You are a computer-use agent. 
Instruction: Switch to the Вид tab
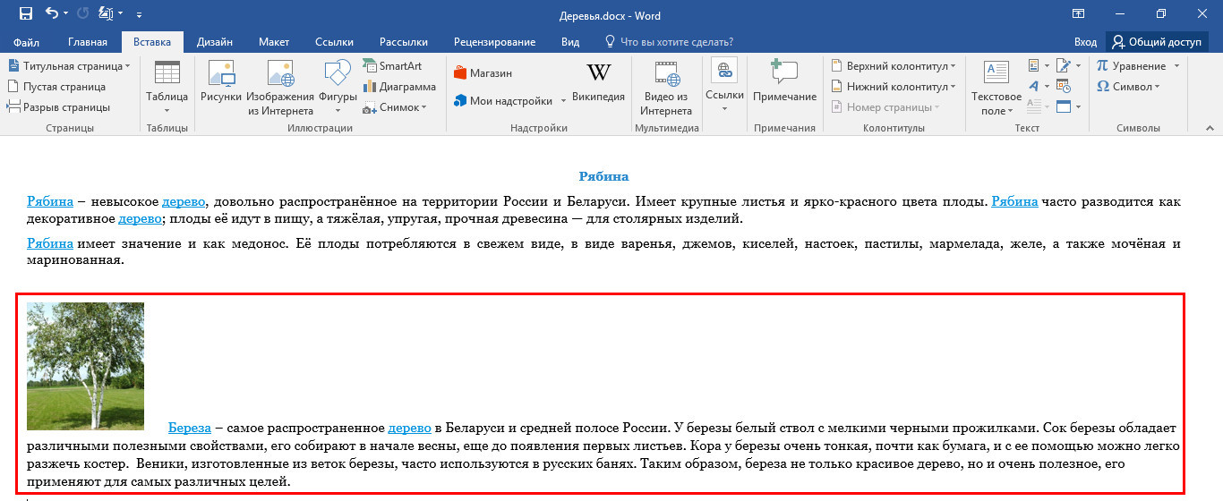point(570,42)
